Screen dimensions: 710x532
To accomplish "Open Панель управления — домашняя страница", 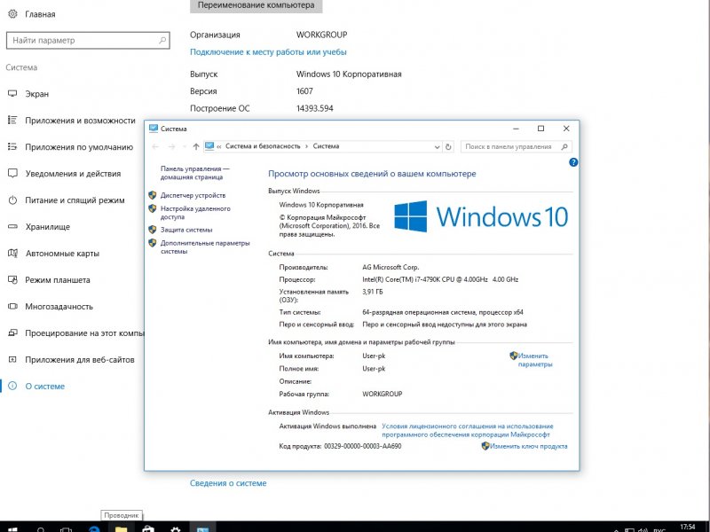I will [x=194, y=173].
